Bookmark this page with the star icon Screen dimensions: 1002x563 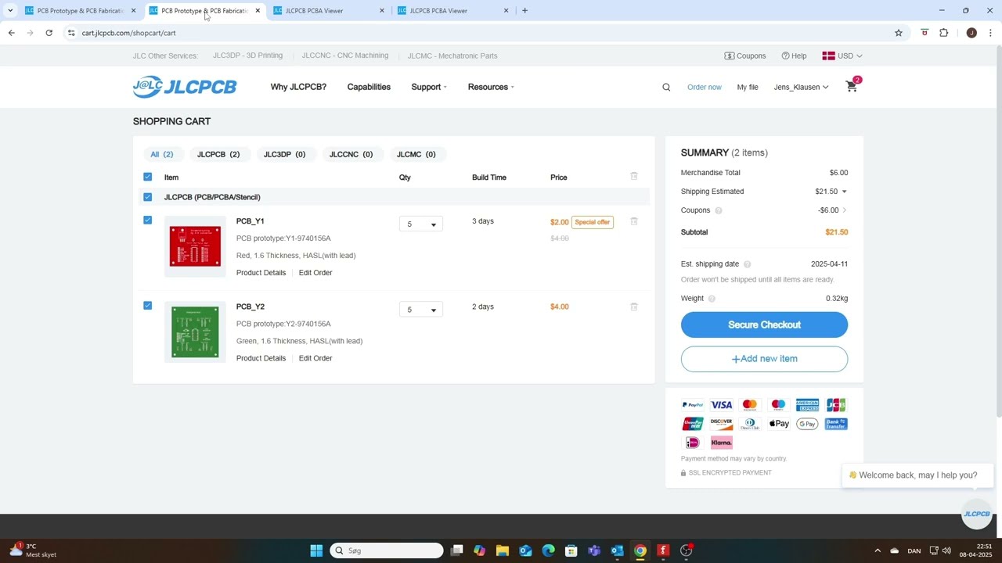tap(899, 33)
